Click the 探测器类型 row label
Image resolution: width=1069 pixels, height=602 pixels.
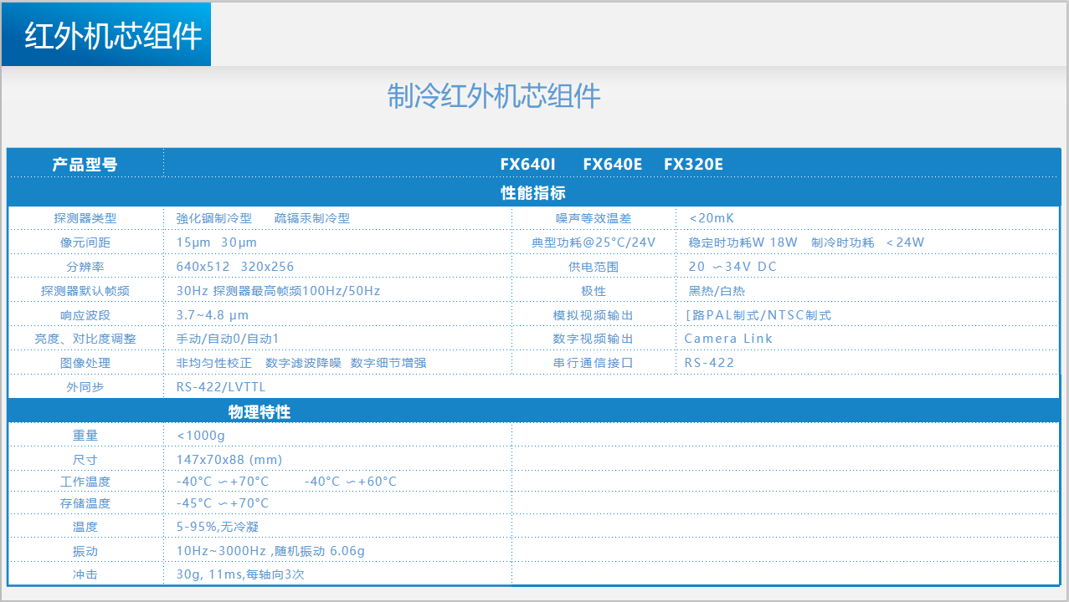pos(85,218)
